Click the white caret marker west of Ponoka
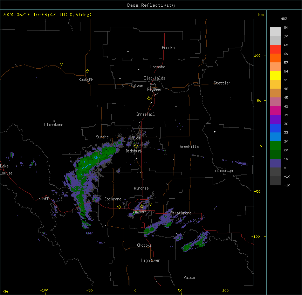Image resolution: width=302 pixels, height=295 pixels. click(128, 52)
